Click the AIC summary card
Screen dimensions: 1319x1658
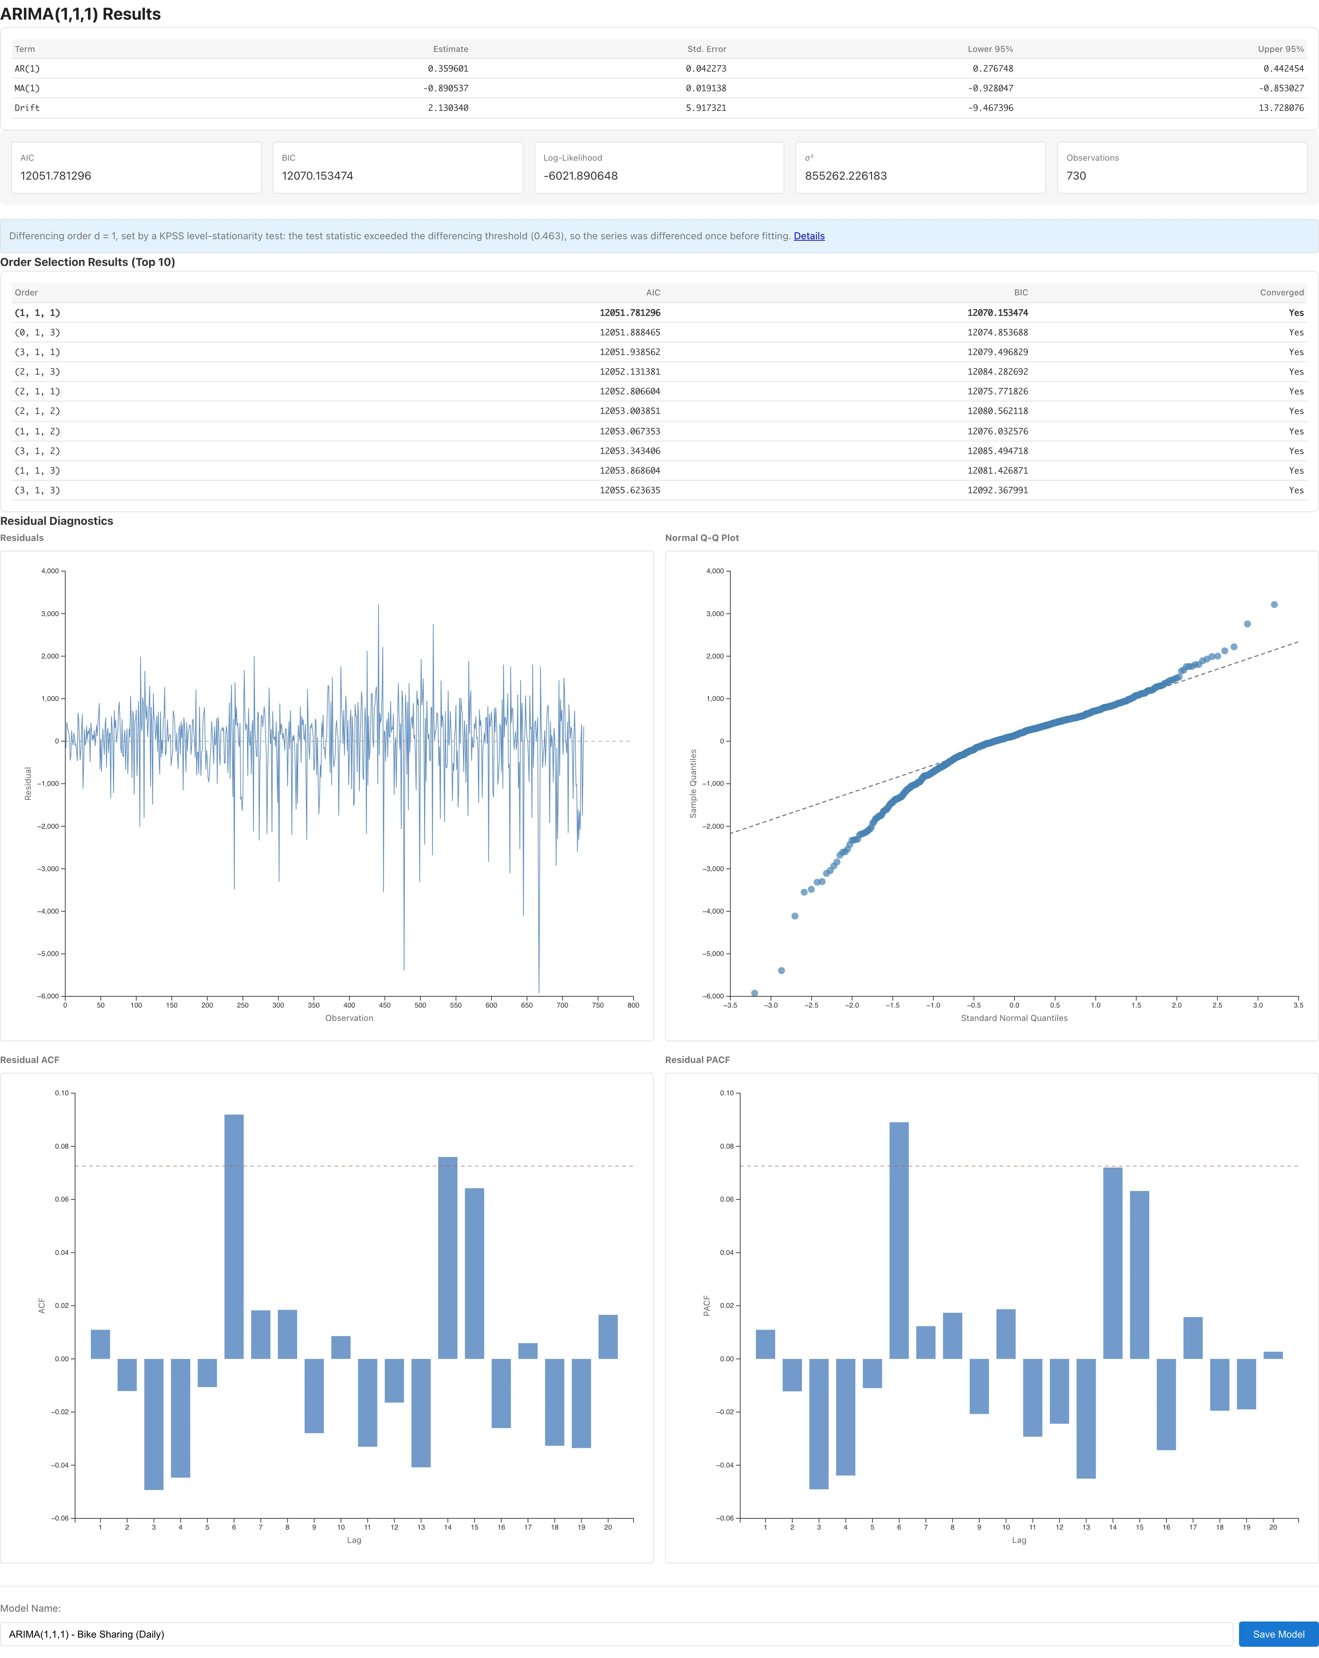(x=136, y=168)
